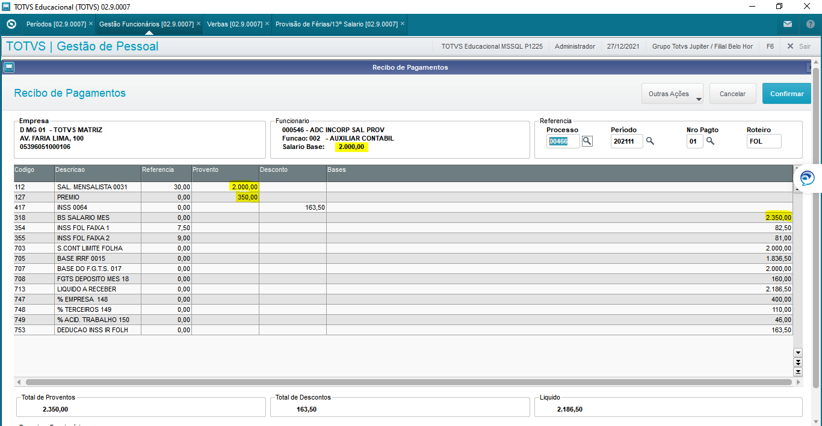Select the BASE IRRF 0015 row
Screen dimensions: 822x426
pyautogui.click(x=403, y=258)
